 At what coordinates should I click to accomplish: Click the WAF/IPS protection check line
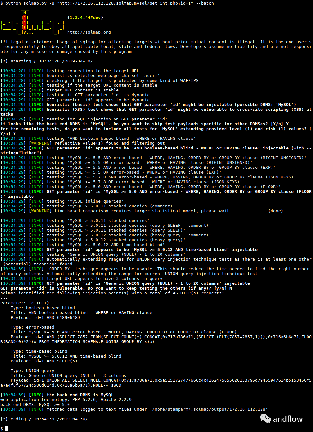pyautogui.click(x=99, y=81)
